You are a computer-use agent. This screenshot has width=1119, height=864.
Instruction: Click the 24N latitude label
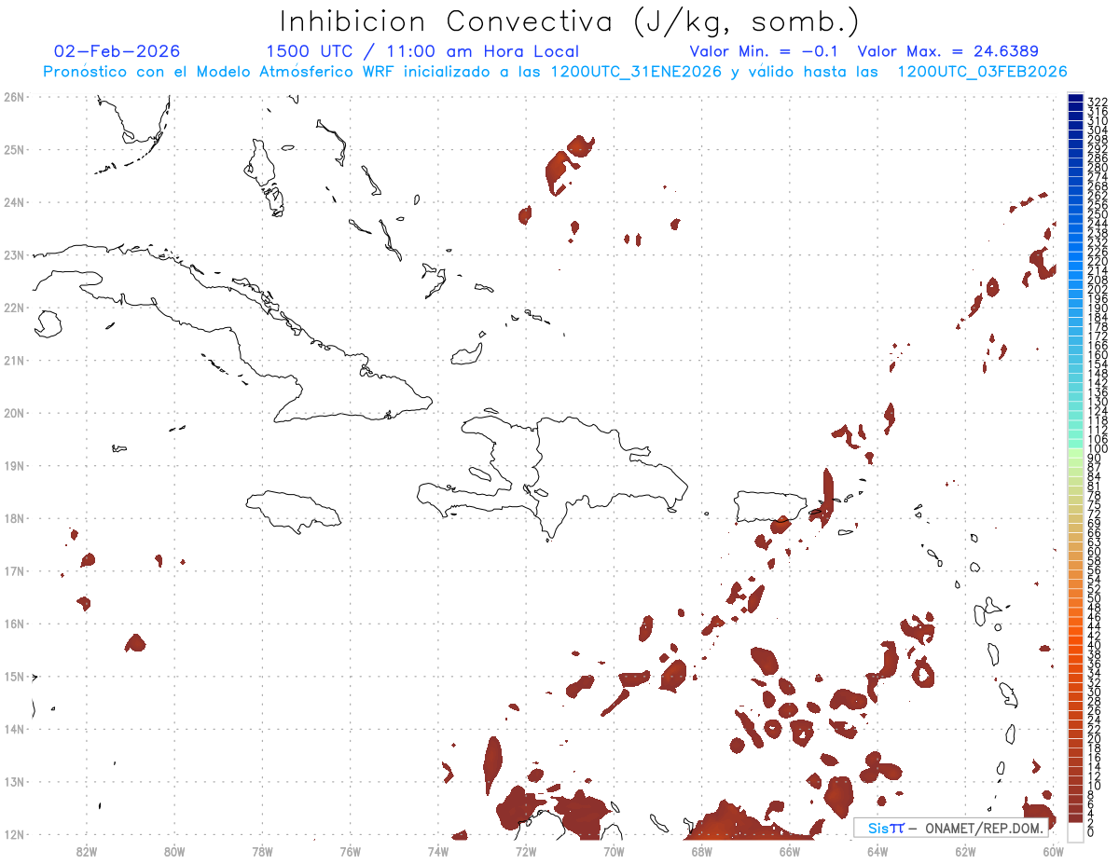[14, 202]
